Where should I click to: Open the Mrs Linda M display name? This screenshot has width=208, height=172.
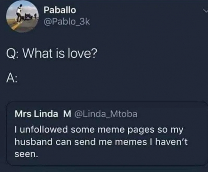(x=43, y=114)
